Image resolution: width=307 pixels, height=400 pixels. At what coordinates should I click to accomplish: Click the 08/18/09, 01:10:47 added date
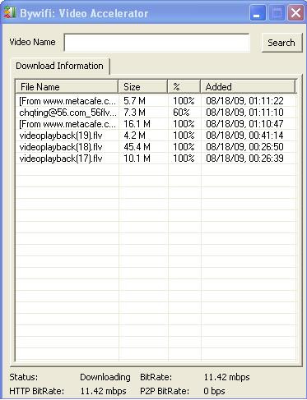[244, 124]
